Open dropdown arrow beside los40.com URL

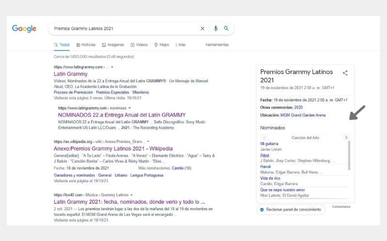point(132,195)
